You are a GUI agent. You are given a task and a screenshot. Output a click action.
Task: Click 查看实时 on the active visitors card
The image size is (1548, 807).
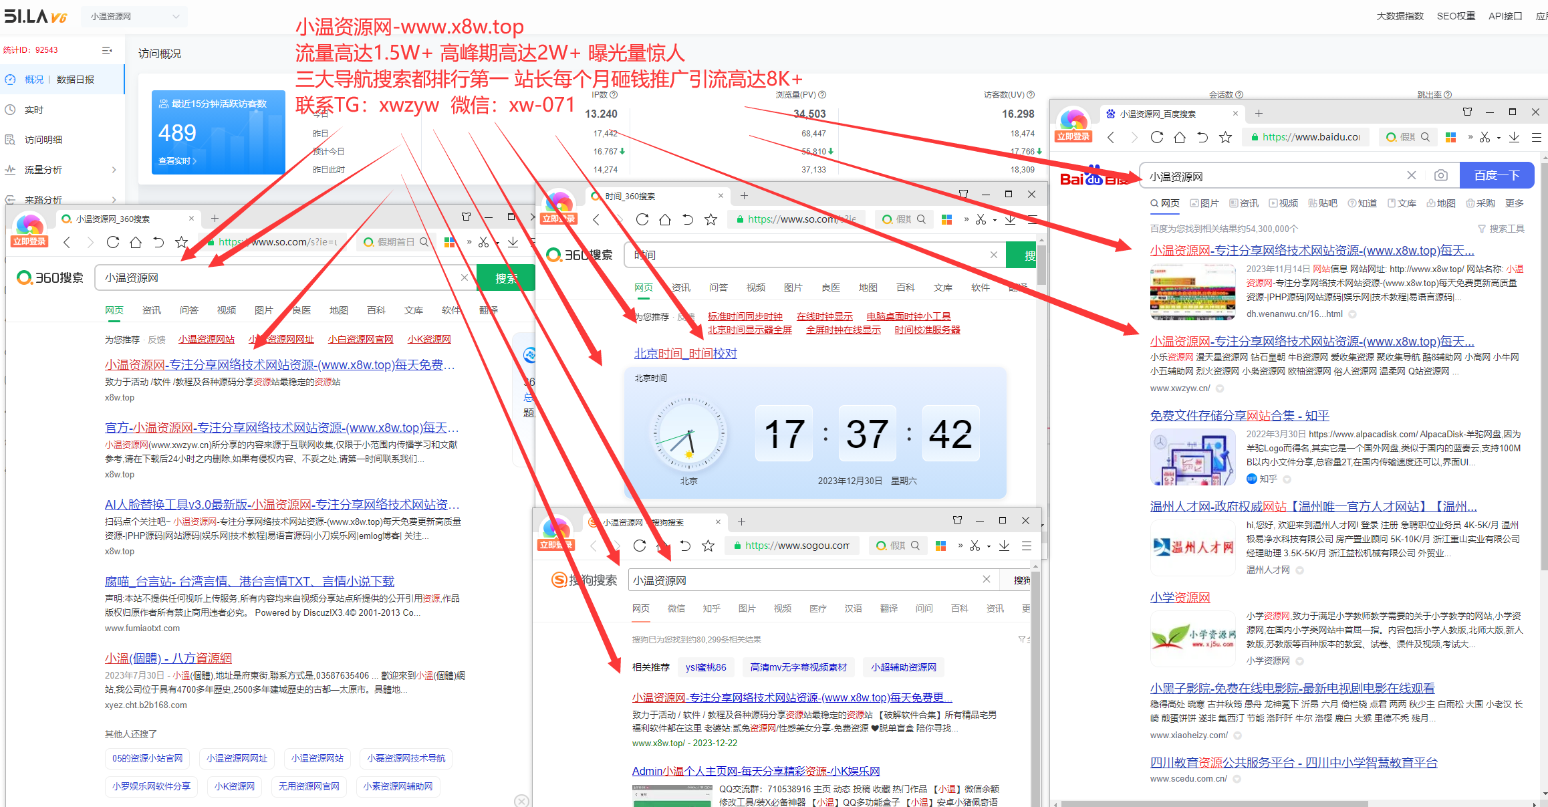pyautogui.click(x=177, y=161)
